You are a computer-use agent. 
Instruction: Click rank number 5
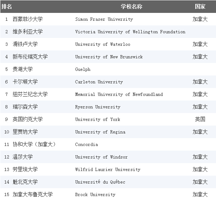pyautogui.click(x=6, y=69)
